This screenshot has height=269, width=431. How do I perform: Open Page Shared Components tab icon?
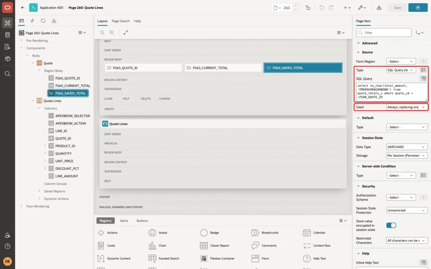54,21
